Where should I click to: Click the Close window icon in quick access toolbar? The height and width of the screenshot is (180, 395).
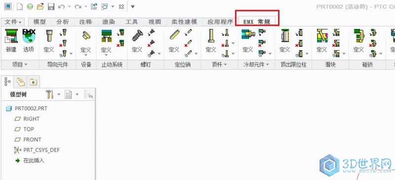click(121, 7)
